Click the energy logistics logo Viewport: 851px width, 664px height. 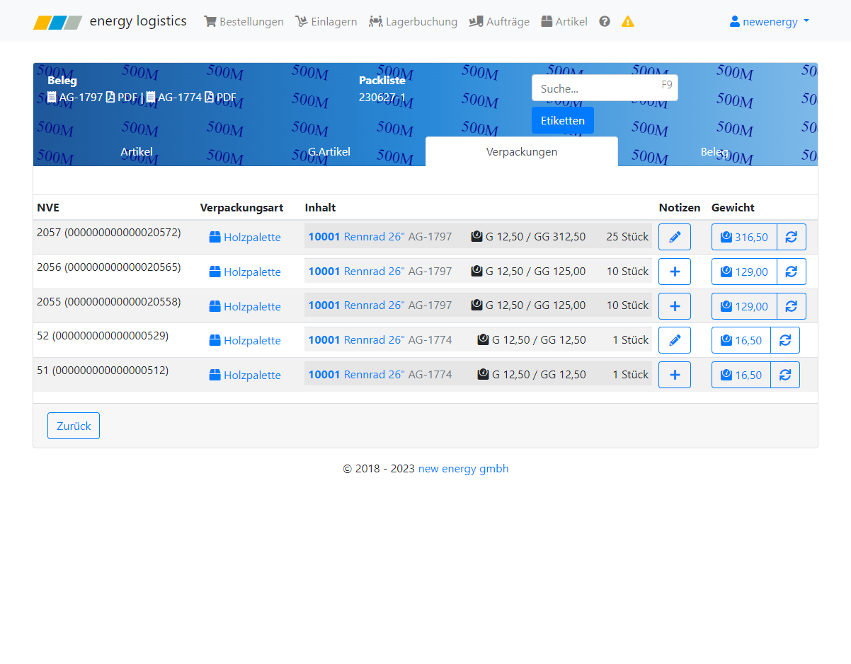pos(110,21)
